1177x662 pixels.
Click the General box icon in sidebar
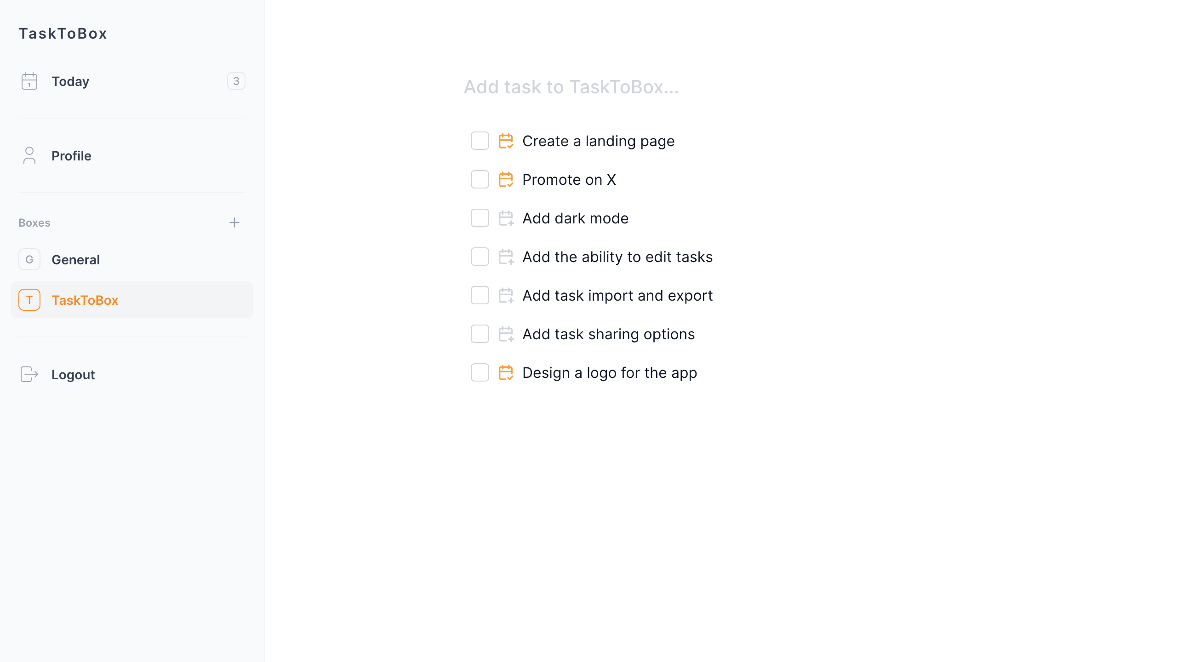click(29, 259)
